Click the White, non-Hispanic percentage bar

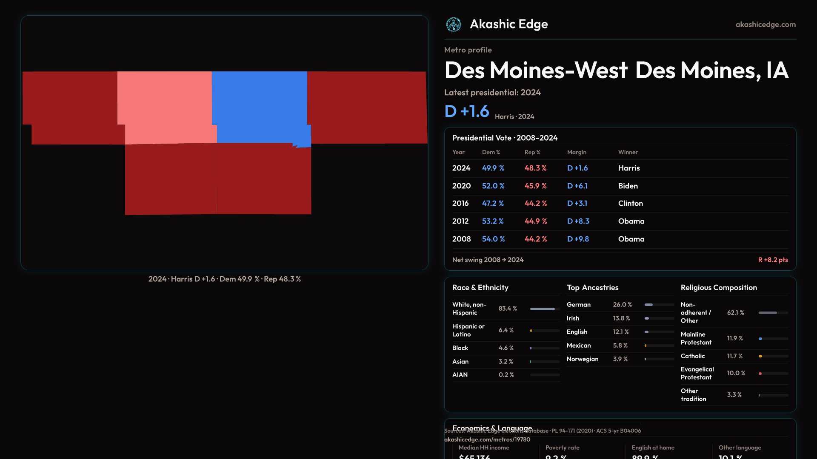coord(544,309)
